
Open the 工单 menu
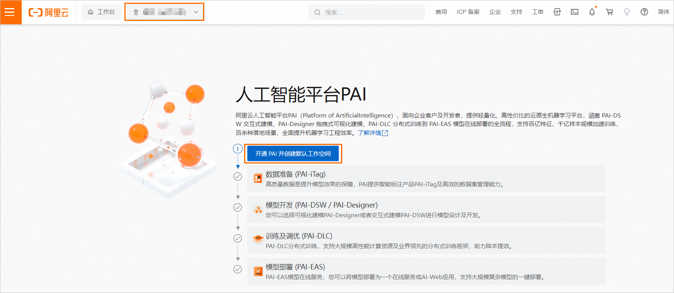point(538,12)
